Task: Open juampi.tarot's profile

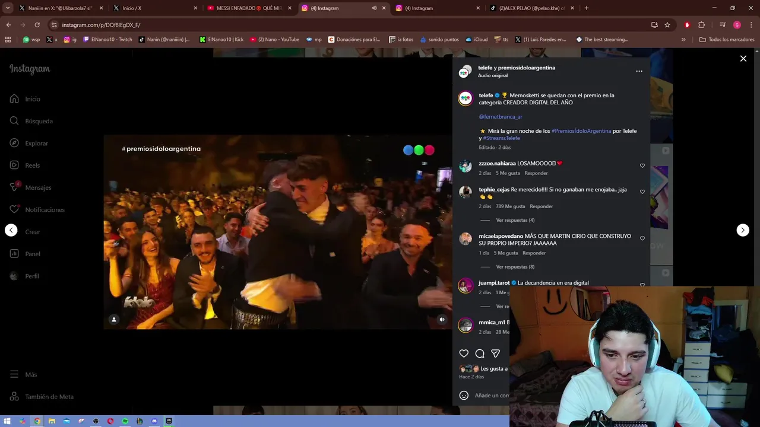Action: pyautogui.click(x=494, y=283)
